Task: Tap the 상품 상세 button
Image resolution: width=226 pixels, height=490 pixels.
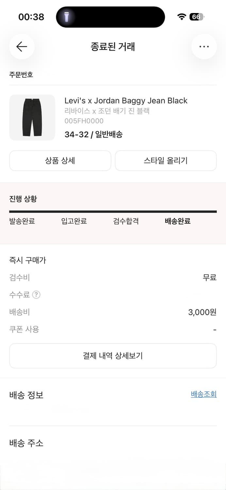Action: (60, 161)
